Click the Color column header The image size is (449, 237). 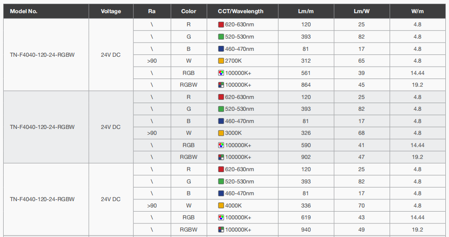pyautogui.click(x=188, y=11)
